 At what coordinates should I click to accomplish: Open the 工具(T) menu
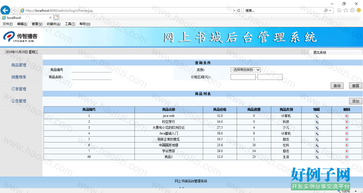[70, 24]
